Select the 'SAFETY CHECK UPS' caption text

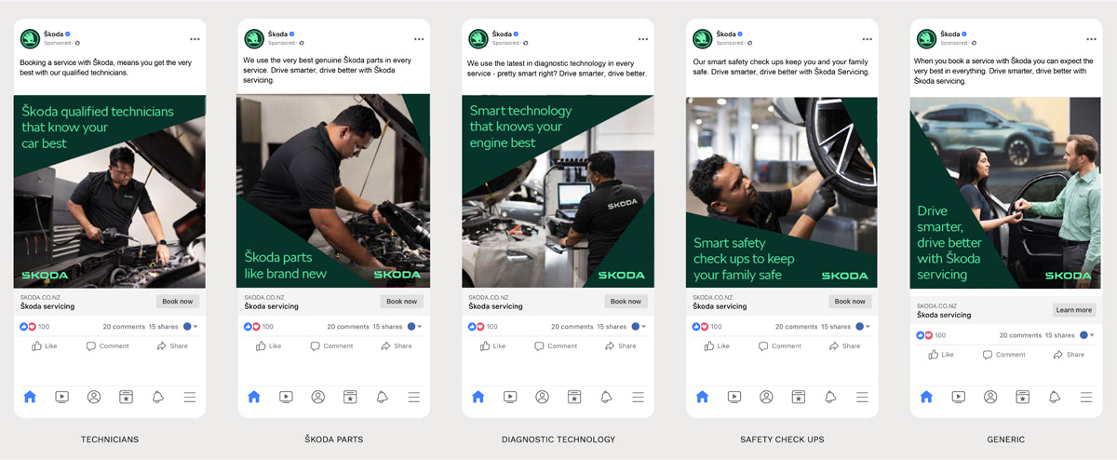click(782, 440)
